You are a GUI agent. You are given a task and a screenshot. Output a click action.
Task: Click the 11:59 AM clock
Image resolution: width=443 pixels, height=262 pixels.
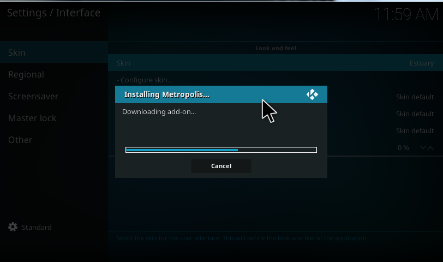406,14
